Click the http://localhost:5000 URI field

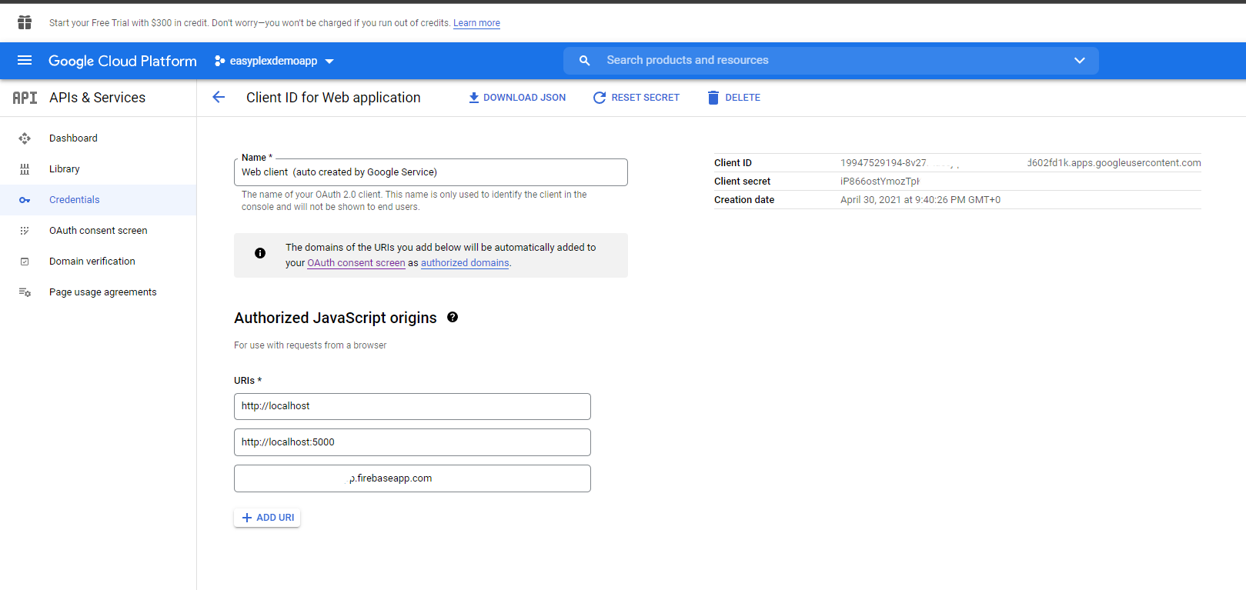pos(413,442)
